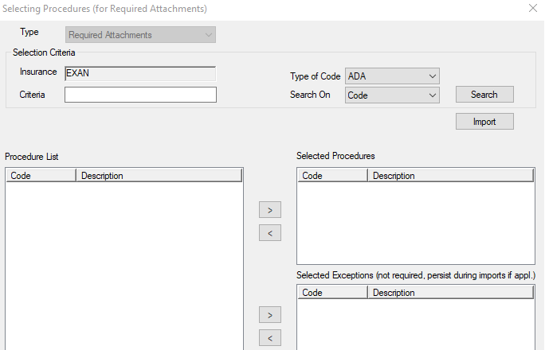Click Description header in Selected Exceptions

tap(450, 293)
